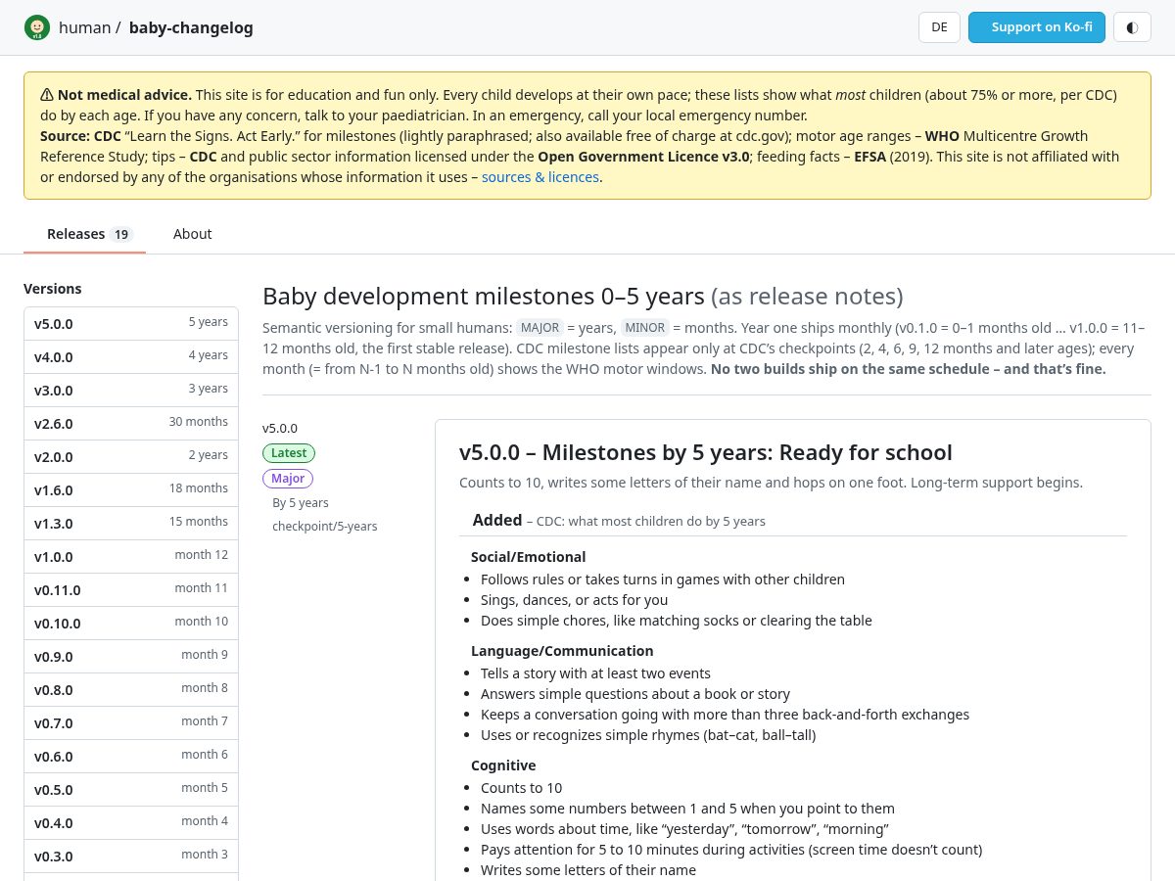Click the human owner link
Image resolution: width=1175 pixels, height=881 pixels.
tap(84, 27)
